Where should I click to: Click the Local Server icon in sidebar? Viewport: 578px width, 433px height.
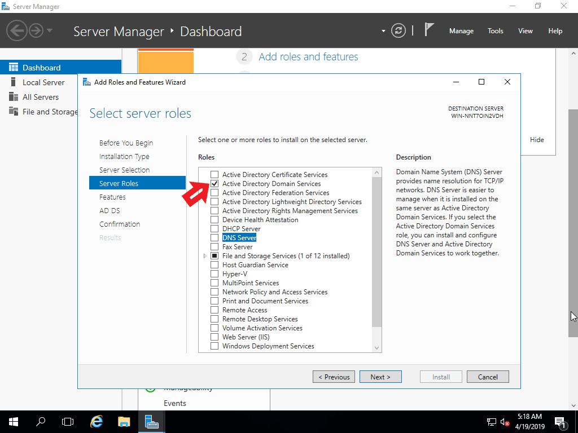[14, 82]
